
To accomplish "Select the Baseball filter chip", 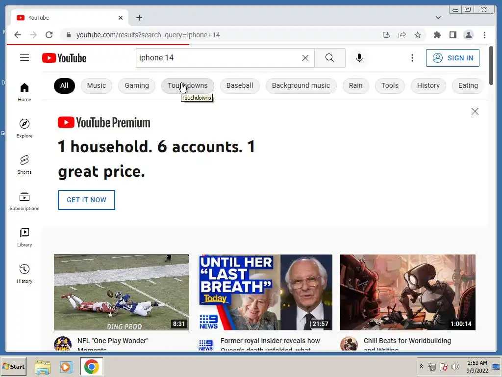I will click(240, 85).
